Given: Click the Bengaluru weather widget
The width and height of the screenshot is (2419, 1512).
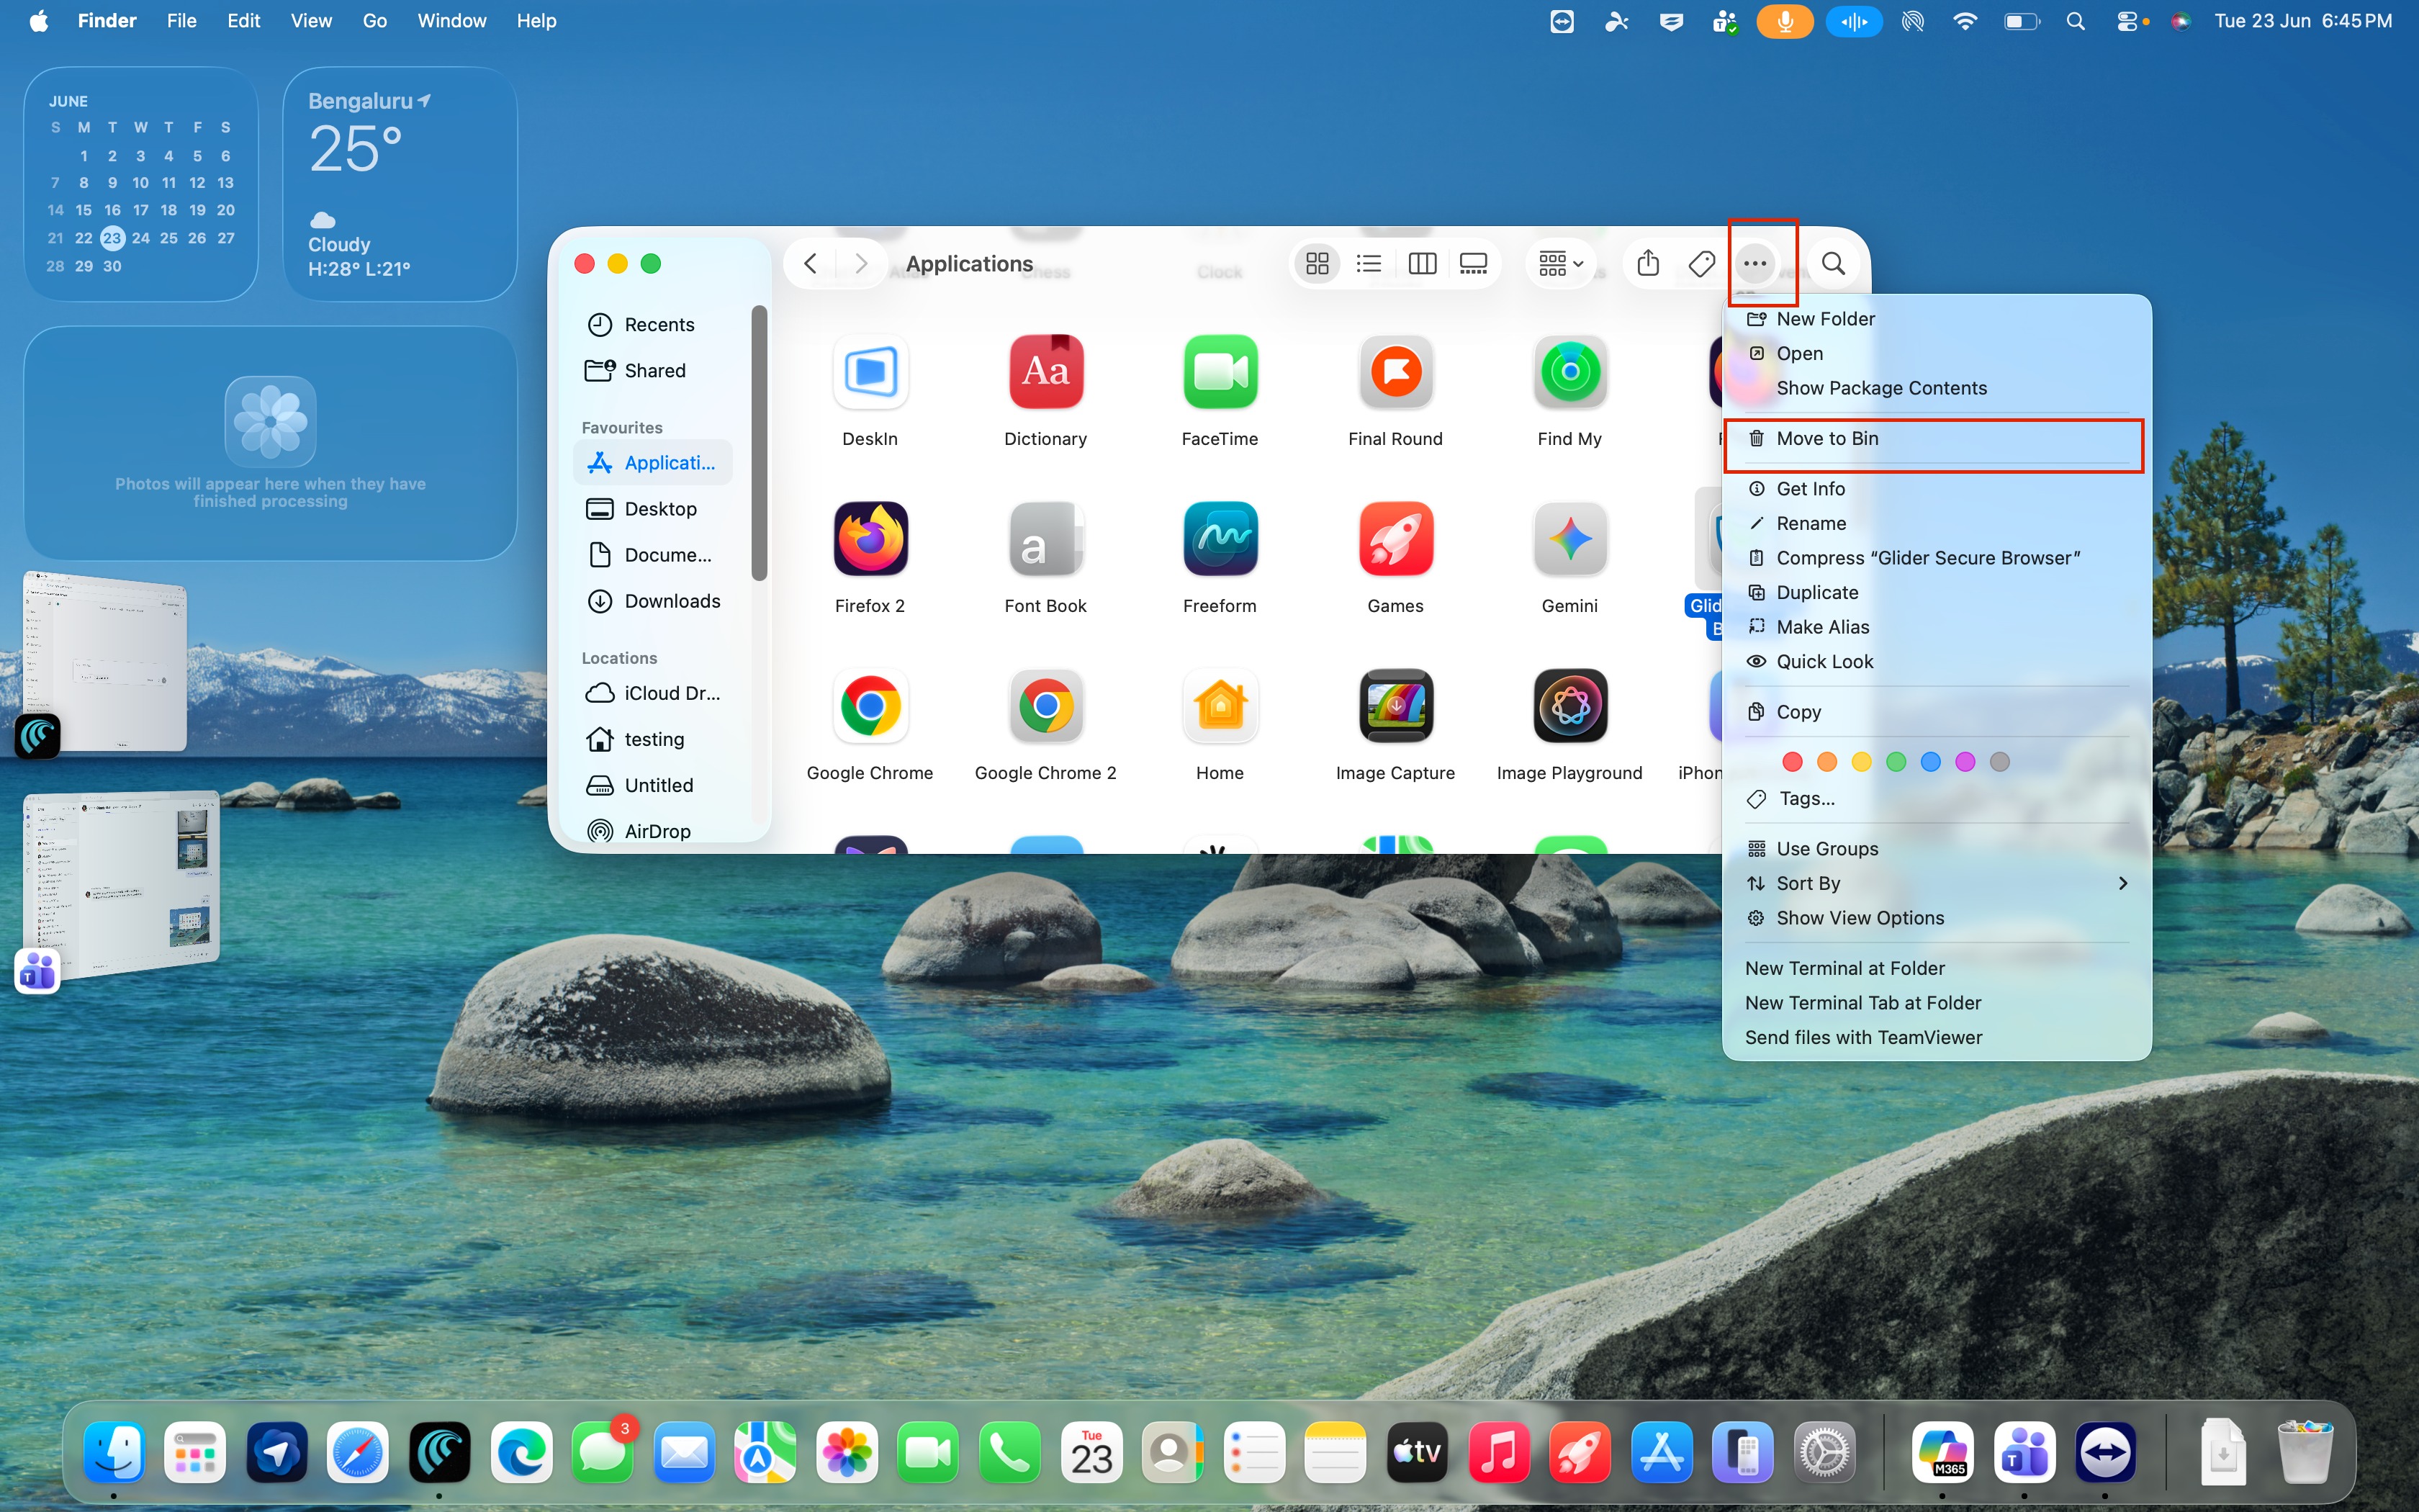Looking at the screenshot, I should (401, 184).
